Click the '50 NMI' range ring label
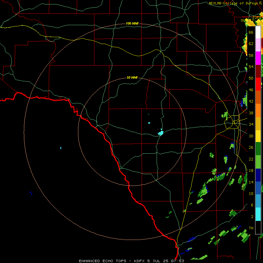The width and height of the screenshot is (263, 263). [x=132, y=77]
